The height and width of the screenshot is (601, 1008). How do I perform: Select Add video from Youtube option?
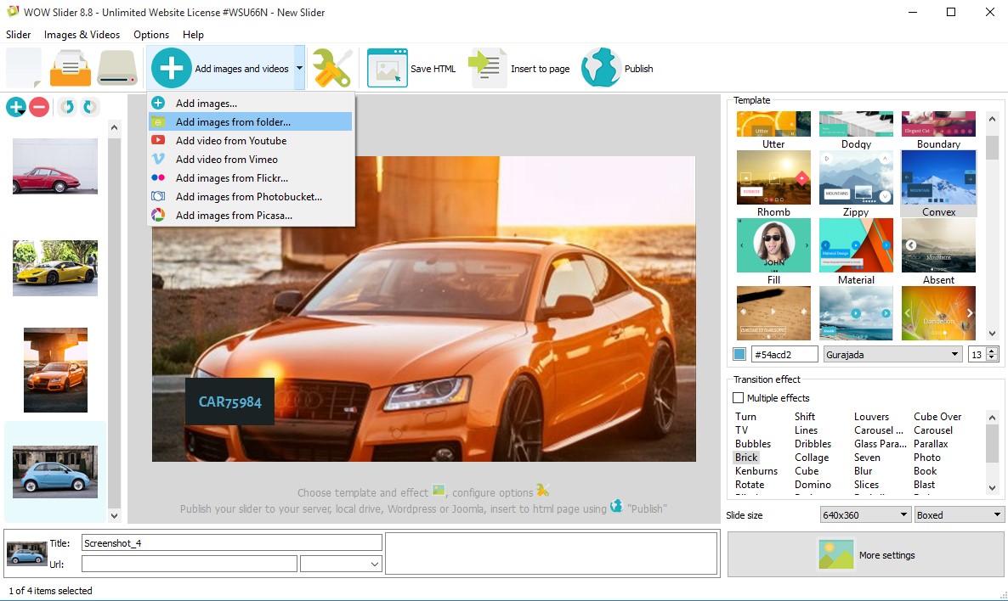coord(230,141)
